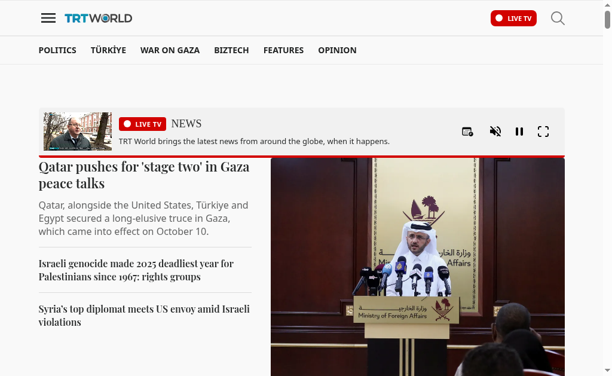Click the TRT World logo

point(99,19)
